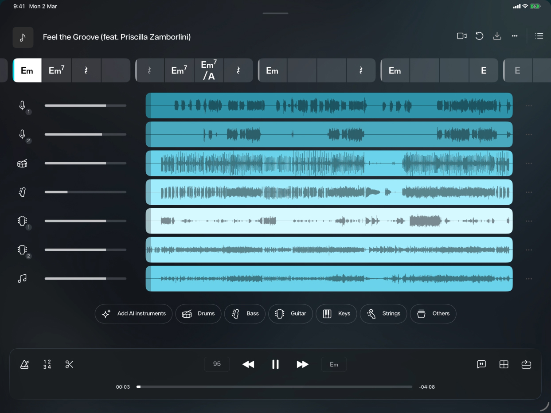Tap the download icon
Viewport: 551px width, 413px height.
click(497, 36)
